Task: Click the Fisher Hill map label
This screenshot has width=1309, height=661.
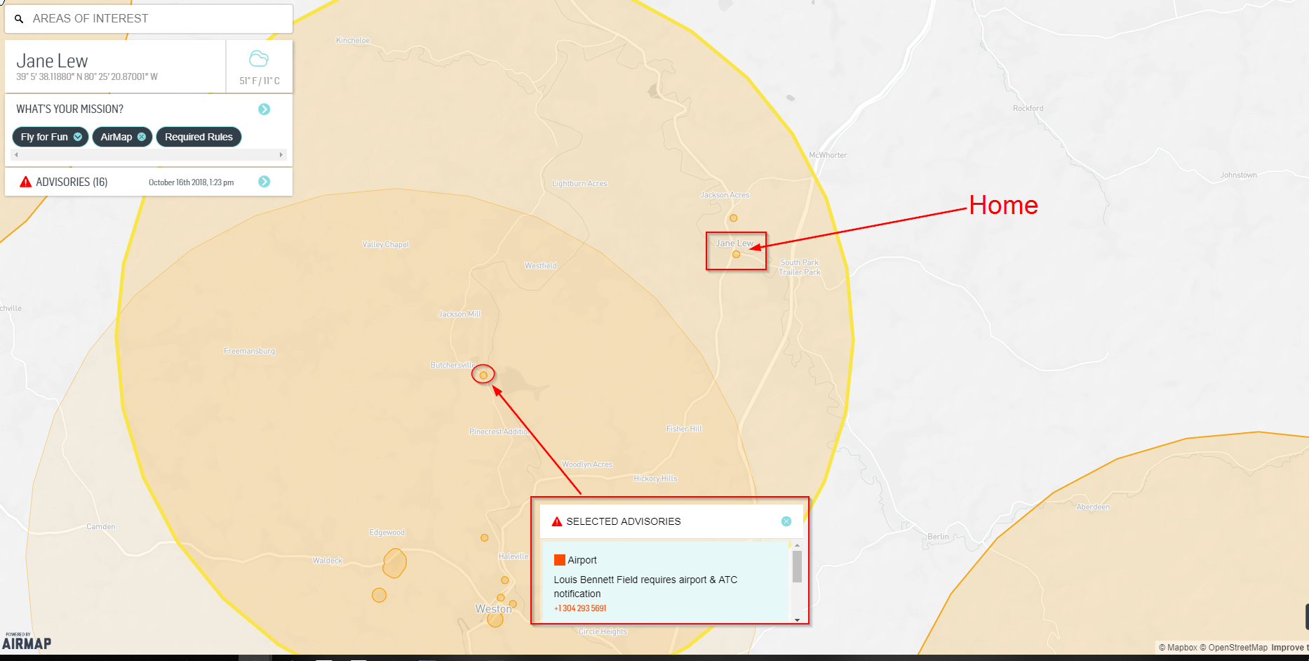Action: (x=684, y=429)
